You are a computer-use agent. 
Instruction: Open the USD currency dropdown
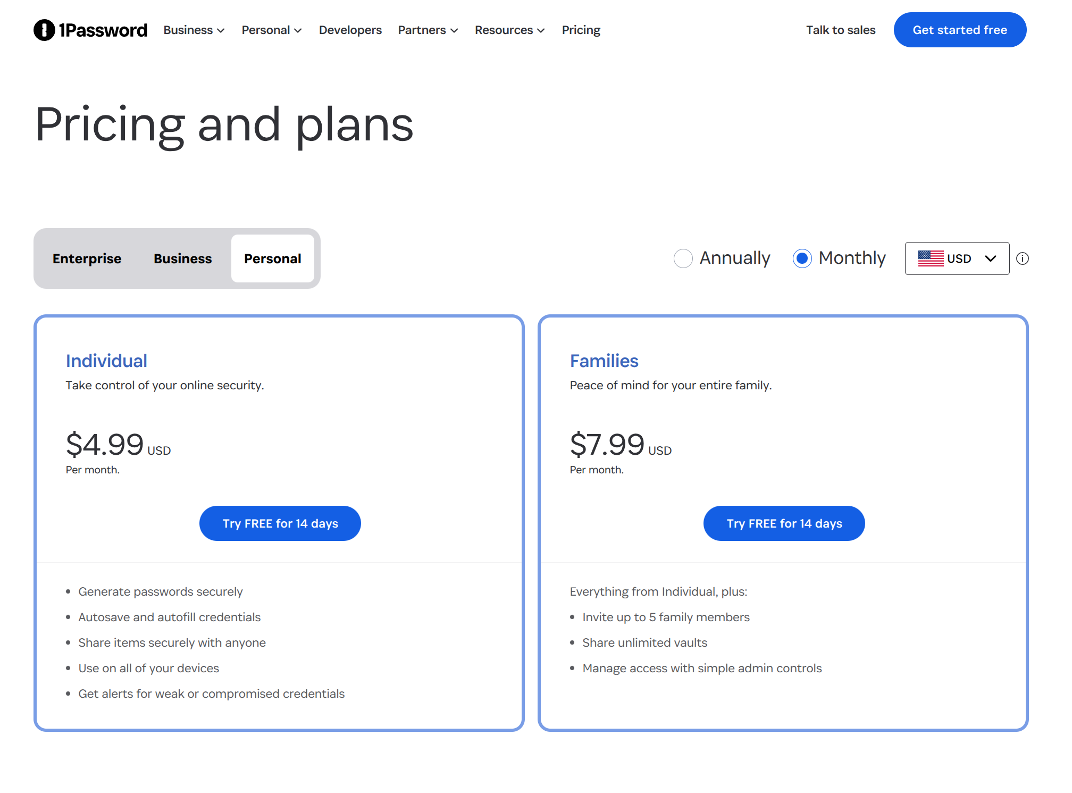click(x=957, y=258)
